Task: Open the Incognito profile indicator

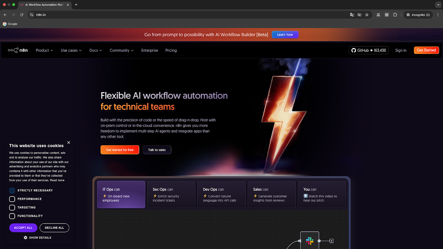Action: tap(418, 15)
